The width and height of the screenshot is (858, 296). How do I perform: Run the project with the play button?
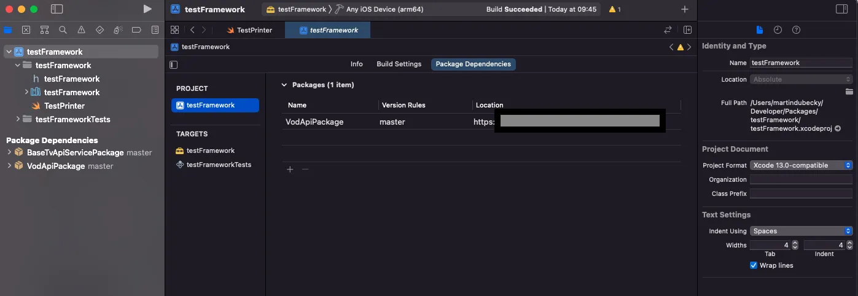tap(147, 9)
